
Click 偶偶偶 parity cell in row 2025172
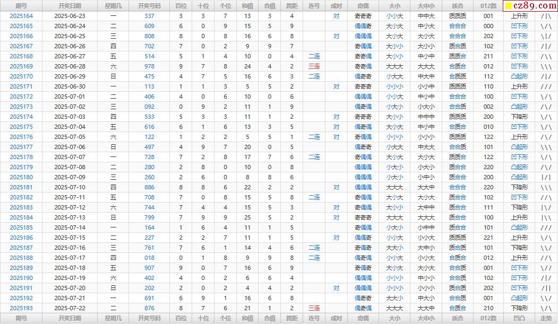coord(363,97)
